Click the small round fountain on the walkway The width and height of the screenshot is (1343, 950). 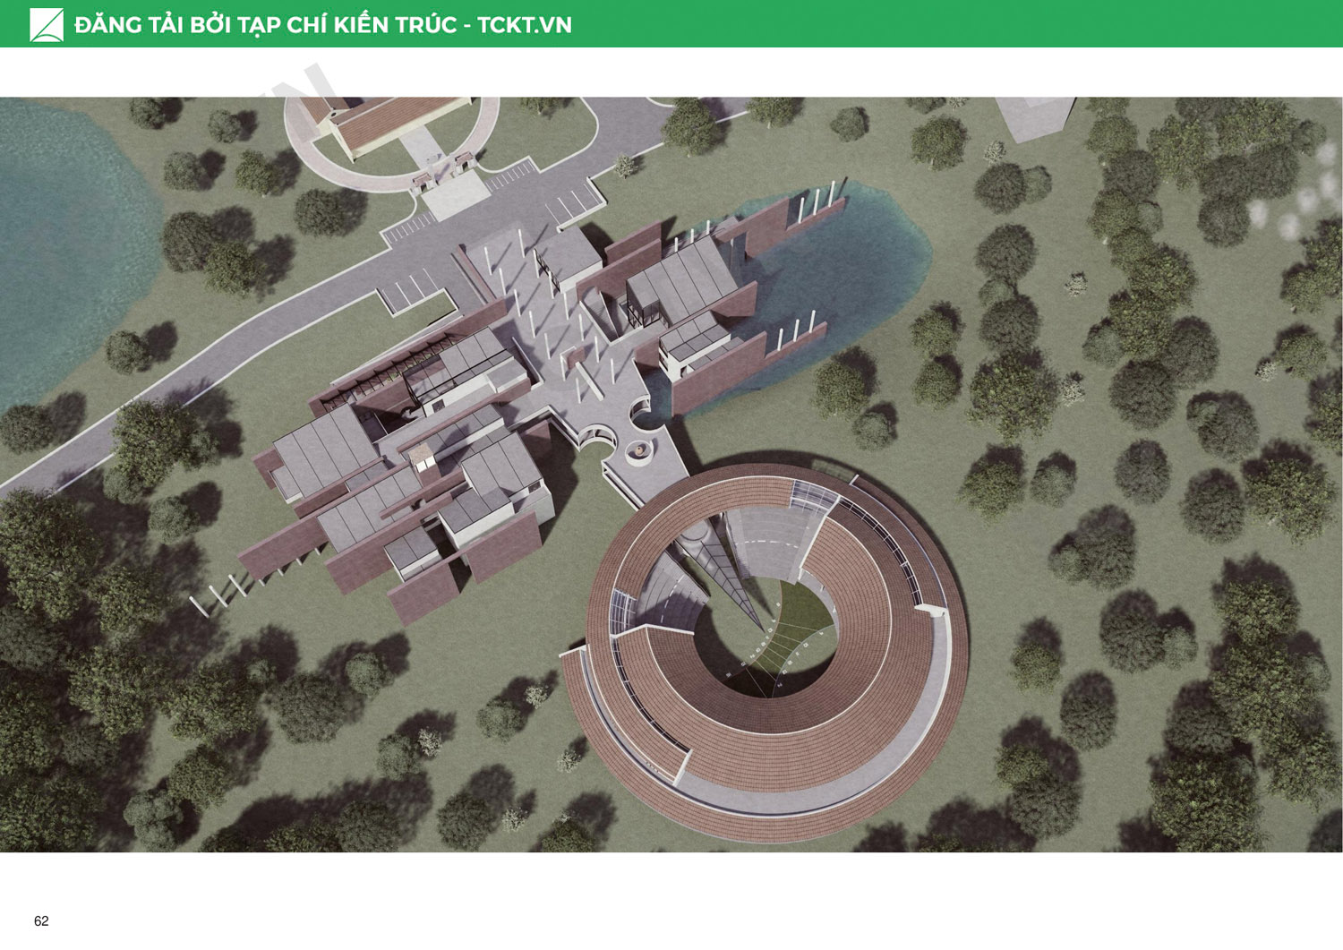pos(642,450)
